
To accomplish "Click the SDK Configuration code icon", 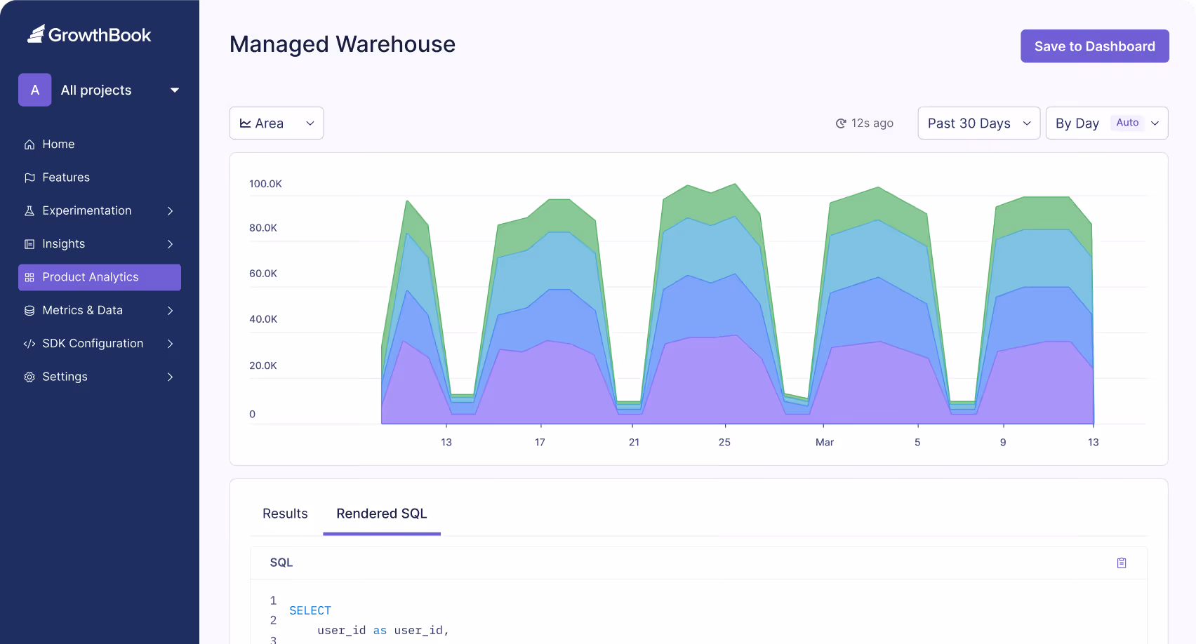I will (x=29, y=343).
